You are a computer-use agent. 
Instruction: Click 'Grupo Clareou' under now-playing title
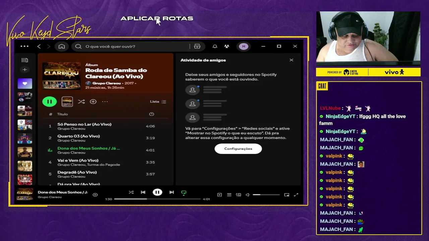[x=50, y=197]
